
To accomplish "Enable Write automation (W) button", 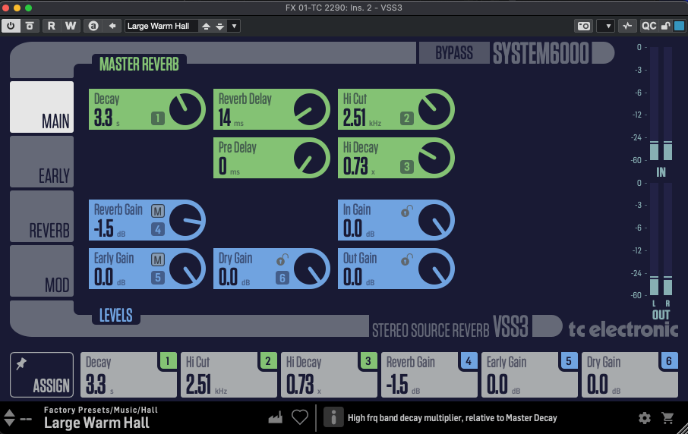I will click(x=70, y=25).
